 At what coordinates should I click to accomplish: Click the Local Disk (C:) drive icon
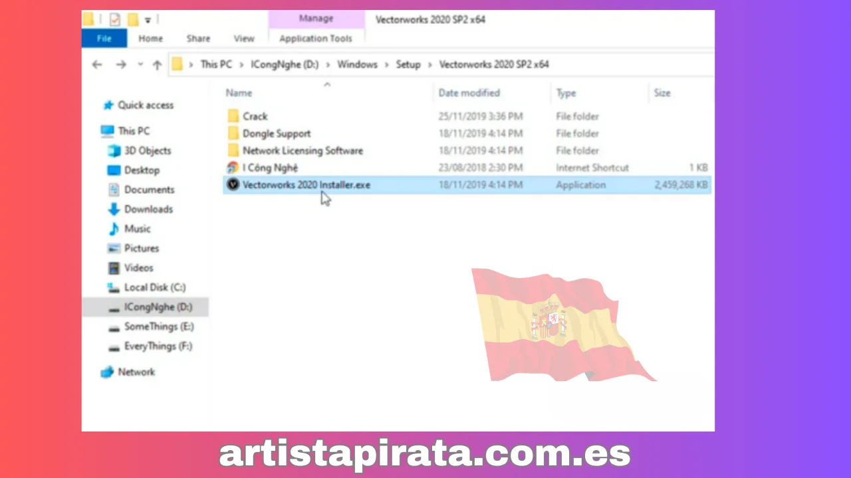coord(114,287)
